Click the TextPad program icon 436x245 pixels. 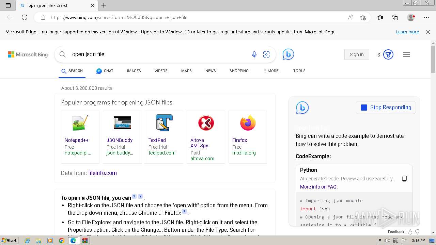[164, 123]
